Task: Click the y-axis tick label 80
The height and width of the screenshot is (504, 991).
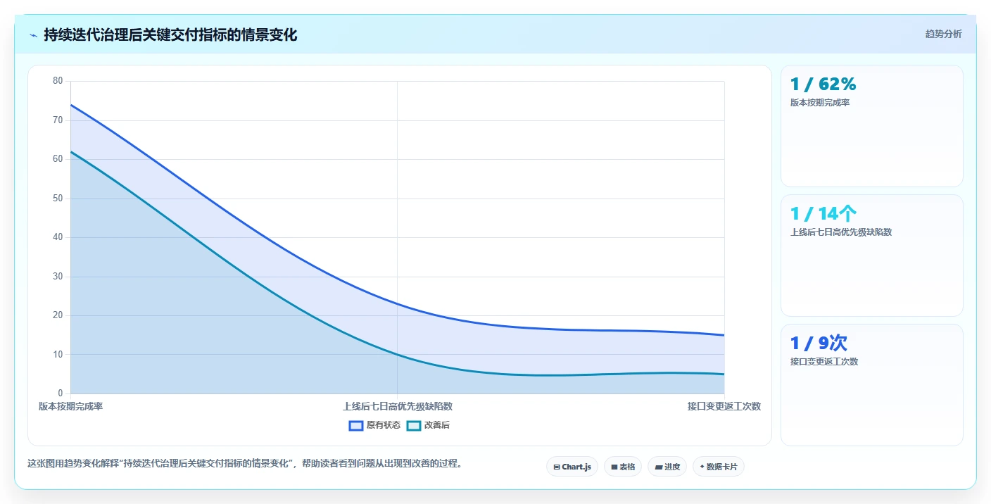Action: click(58, 81)
